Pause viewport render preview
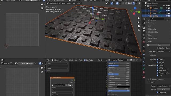 point(139,3)
